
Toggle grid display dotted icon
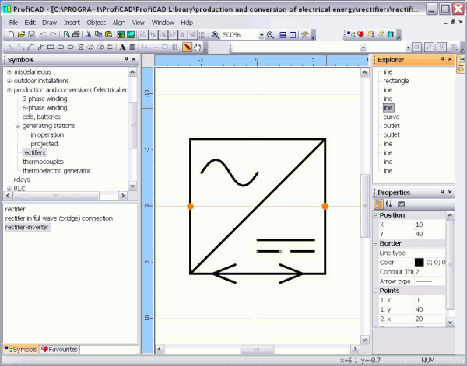[x=202, y=35]
